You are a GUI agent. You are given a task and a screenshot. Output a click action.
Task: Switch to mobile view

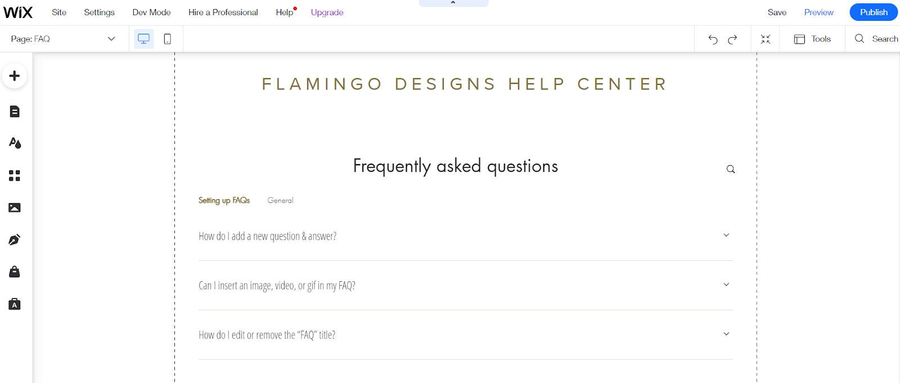pos(167,39)
